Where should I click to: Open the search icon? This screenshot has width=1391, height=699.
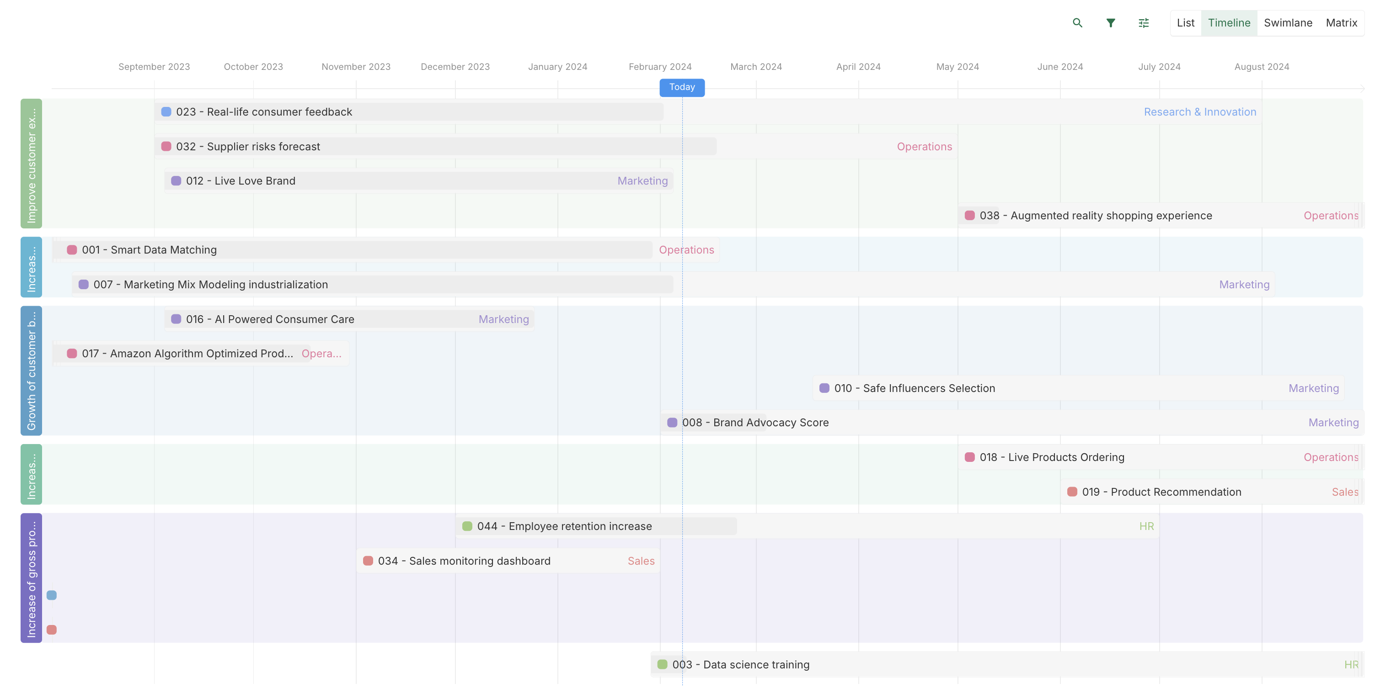point(1078,23)
